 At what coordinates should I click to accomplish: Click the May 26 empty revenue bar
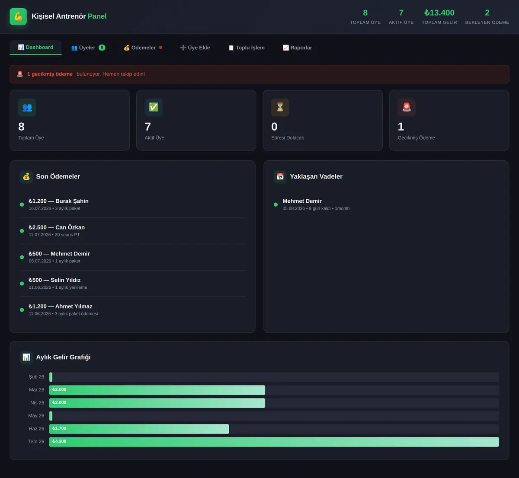tap(274, 416)
